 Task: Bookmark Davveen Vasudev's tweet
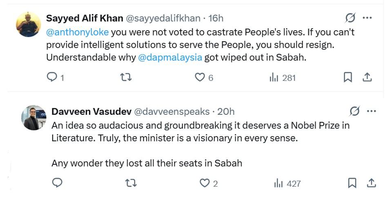(x=352, y=183)
